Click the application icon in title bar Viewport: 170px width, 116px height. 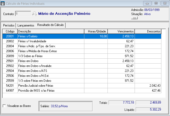[x=3, y=4]
